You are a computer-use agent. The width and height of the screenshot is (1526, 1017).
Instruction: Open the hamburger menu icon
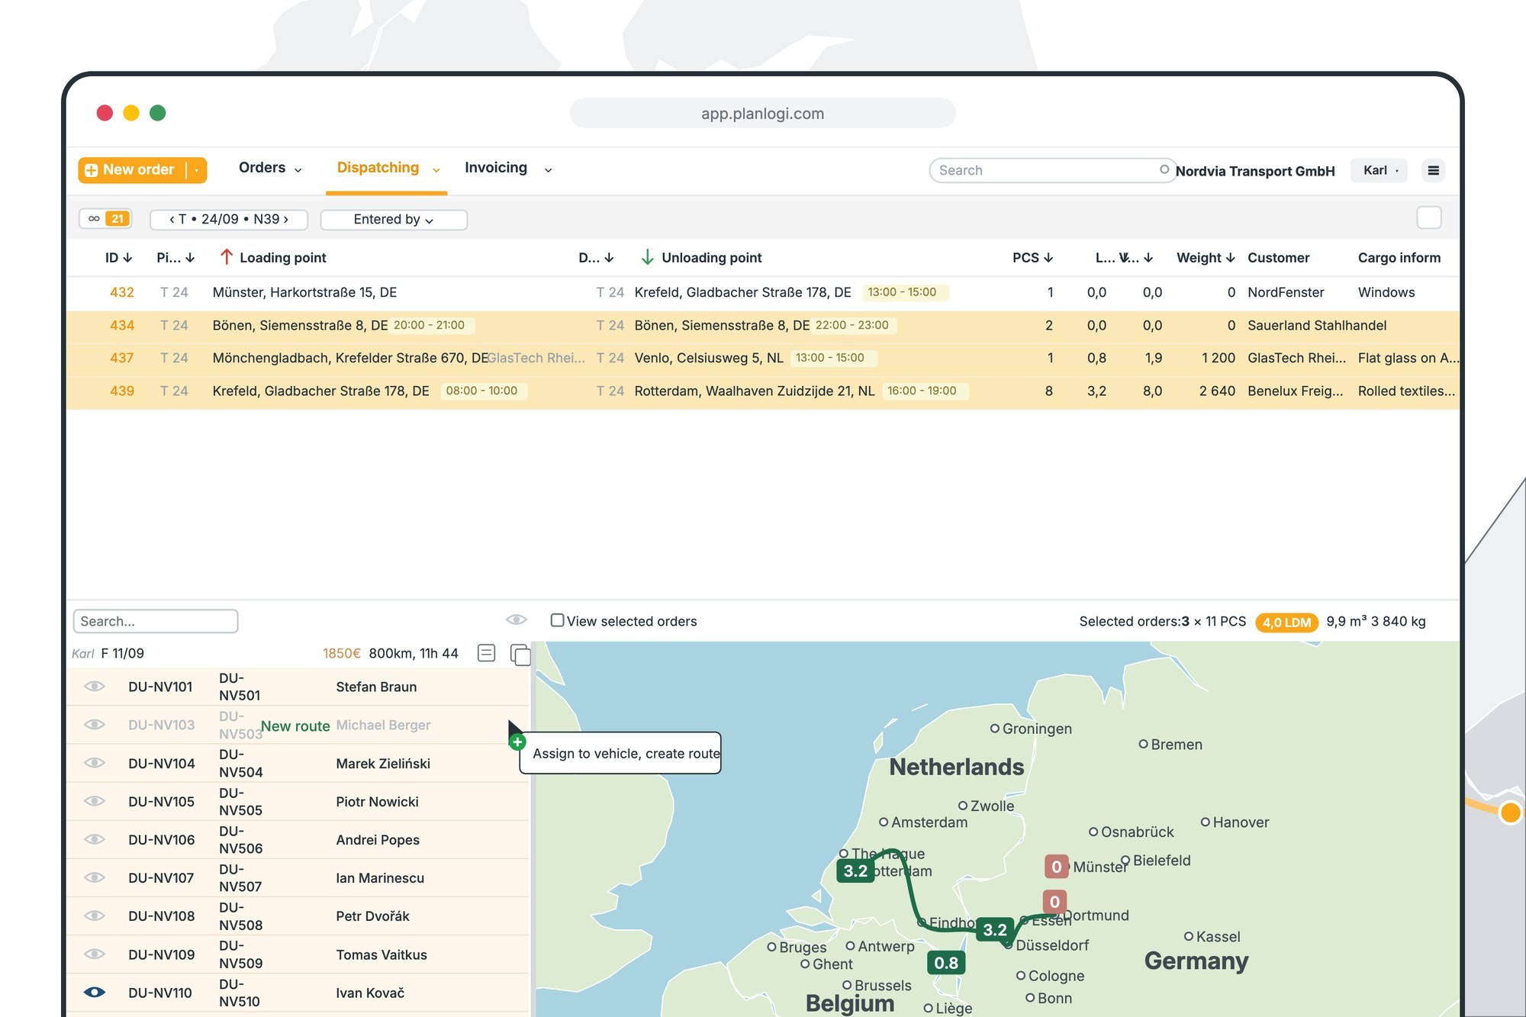tap(1433, 170)
